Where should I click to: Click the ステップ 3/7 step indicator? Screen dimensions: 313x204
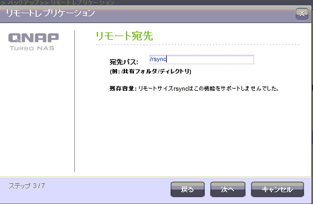[x=27, y=186]
